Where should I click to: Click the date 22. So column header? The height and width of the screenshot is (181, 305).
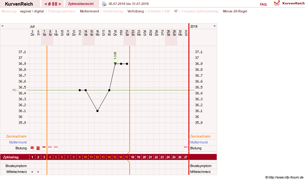click(x=133, y=33)
